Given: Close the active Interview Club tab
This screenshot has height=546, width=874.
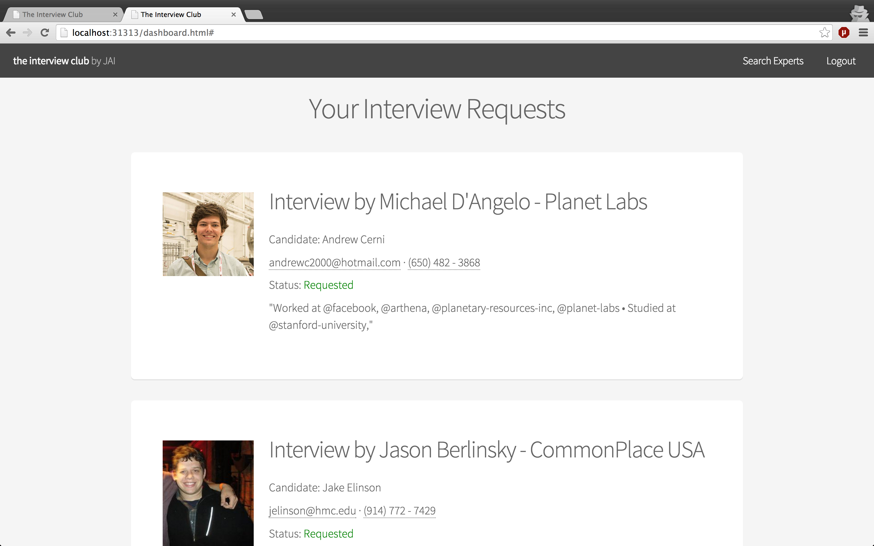Looking at the screenshot, I should click(x=233, y=15).
